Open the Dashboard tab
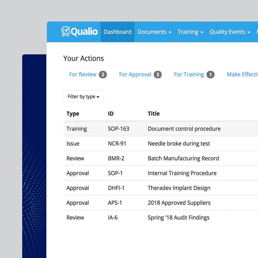258x258 pixels. (x=117, y=32)
